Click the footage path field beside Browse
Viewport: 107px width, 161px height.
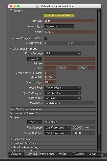pos(69,59)
